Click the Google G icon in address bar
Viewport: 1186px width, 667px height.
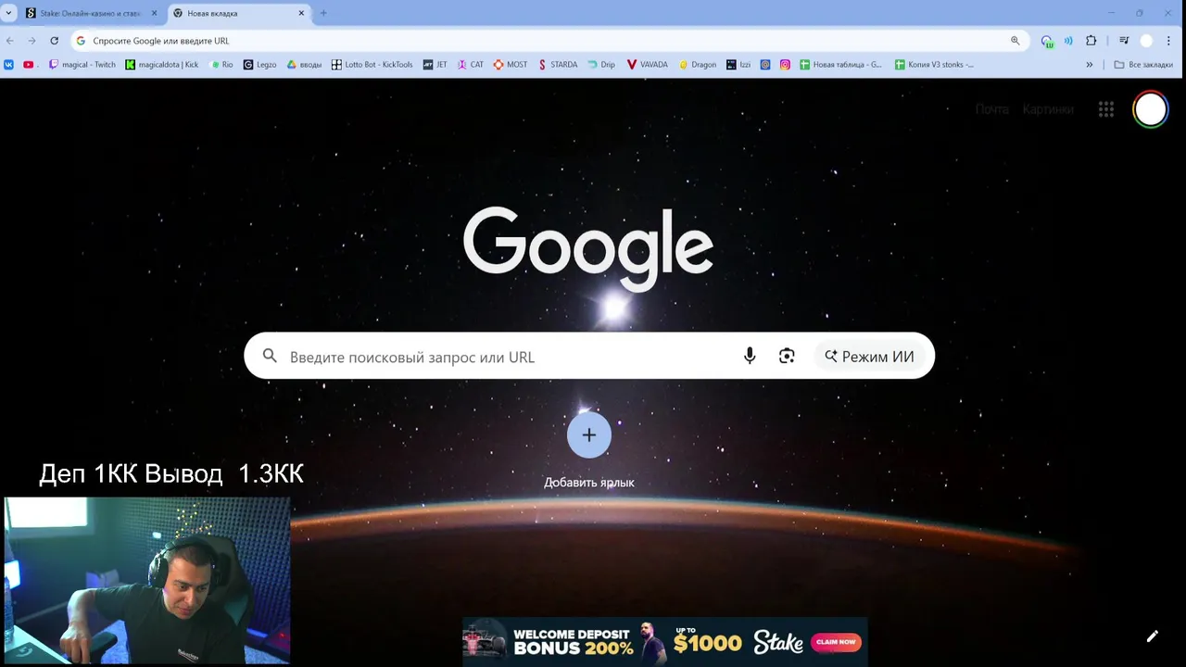[x=81, y=41]
